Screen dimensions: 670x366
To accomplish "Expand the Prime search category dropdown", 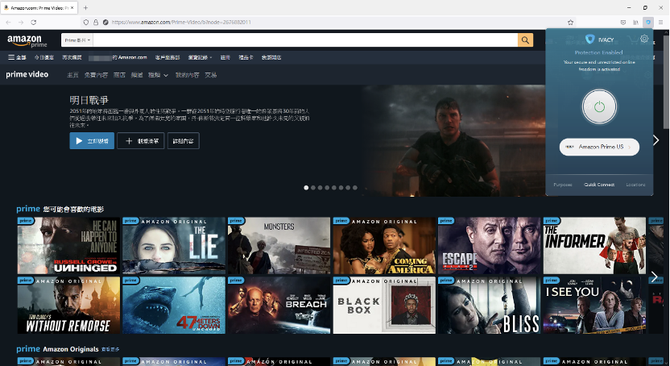I will 78,40.
